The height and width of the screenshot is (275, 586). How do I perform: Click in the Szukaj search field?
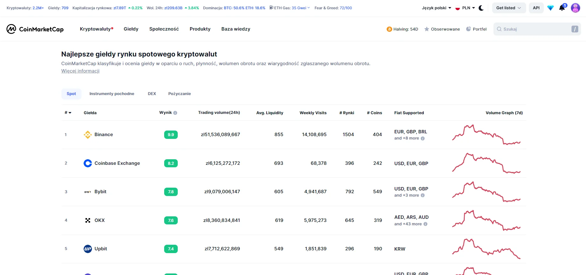point(537,29)
